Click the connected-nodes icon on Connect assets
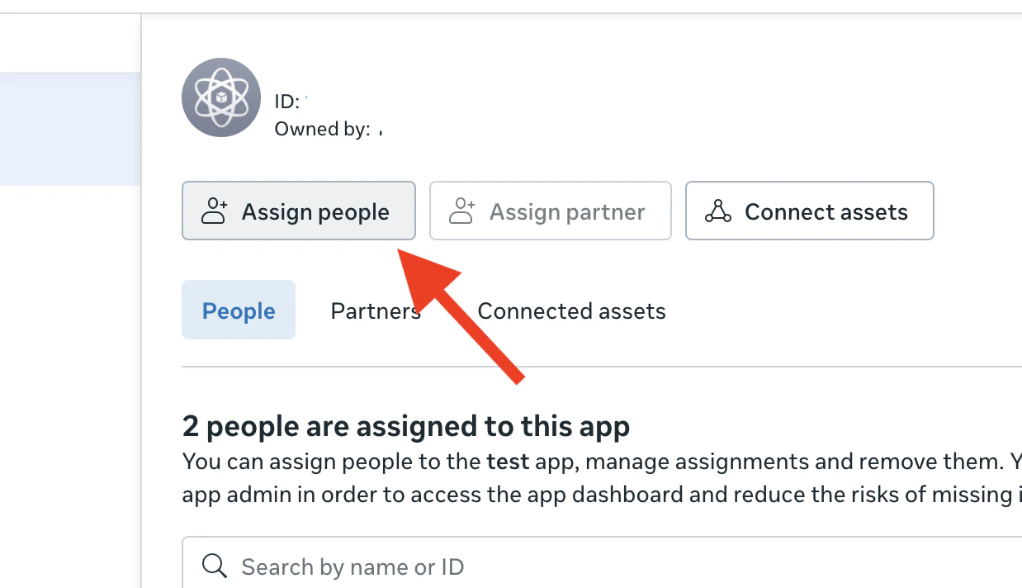 coord(717,211)
